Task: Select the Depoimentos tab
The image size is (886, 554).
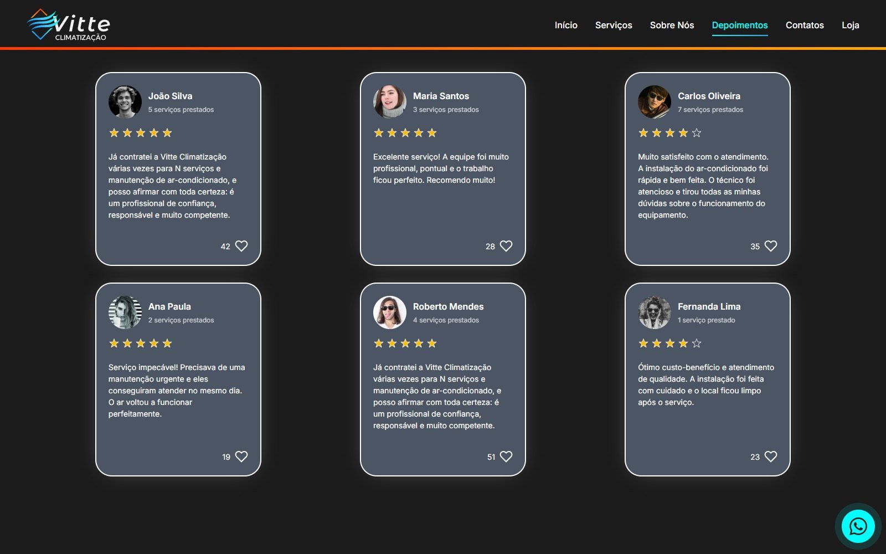Action: 740,25
